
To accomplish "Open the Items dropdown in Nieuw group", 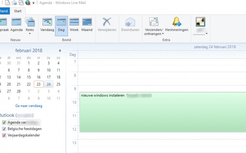I will click(30, 33).
